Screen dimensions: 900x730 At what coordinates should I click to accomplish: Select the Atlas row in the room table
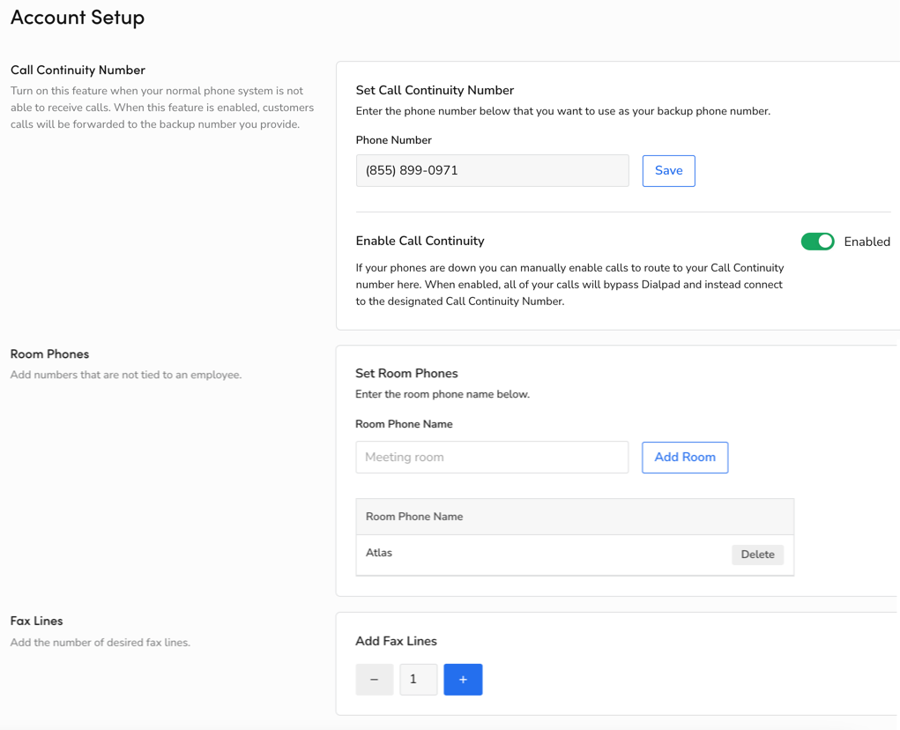pos(529,555)
